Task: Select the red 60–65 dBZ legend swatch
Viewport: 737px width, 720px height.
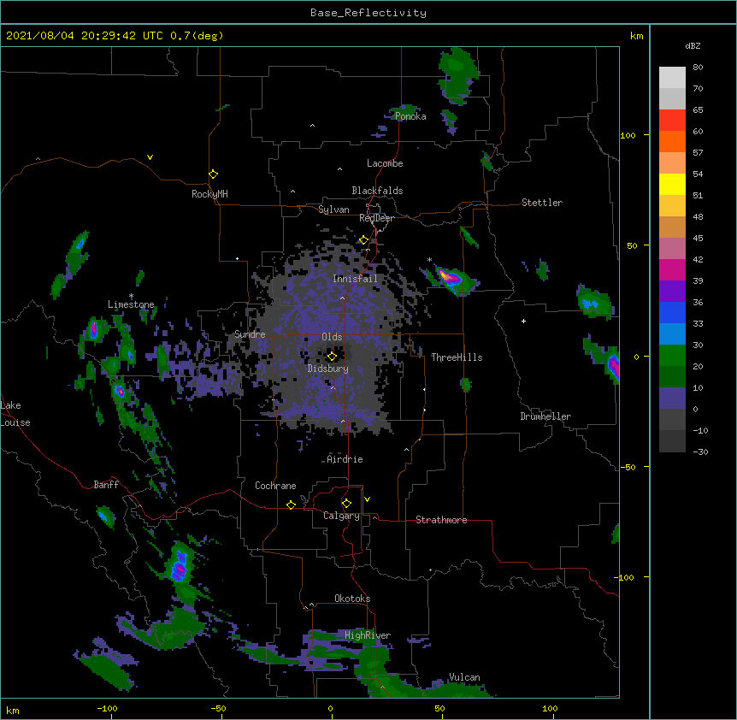Action: (672, 120)
